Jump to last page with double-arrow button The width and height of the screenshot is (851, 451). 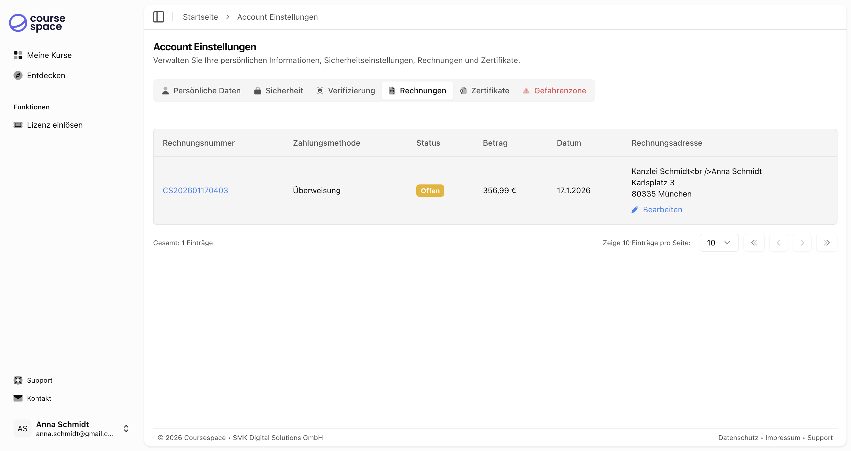pos(827,242)
